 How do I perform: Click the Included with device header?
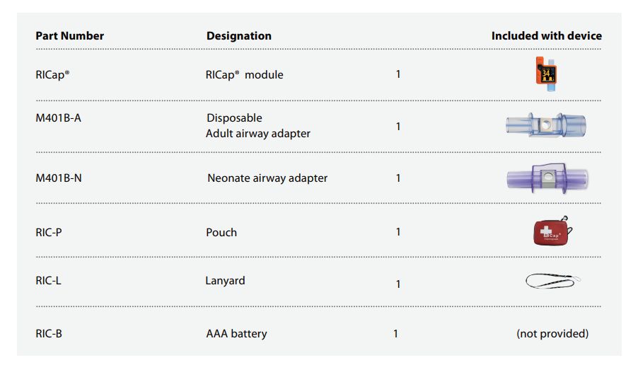(x=546, y=35)
